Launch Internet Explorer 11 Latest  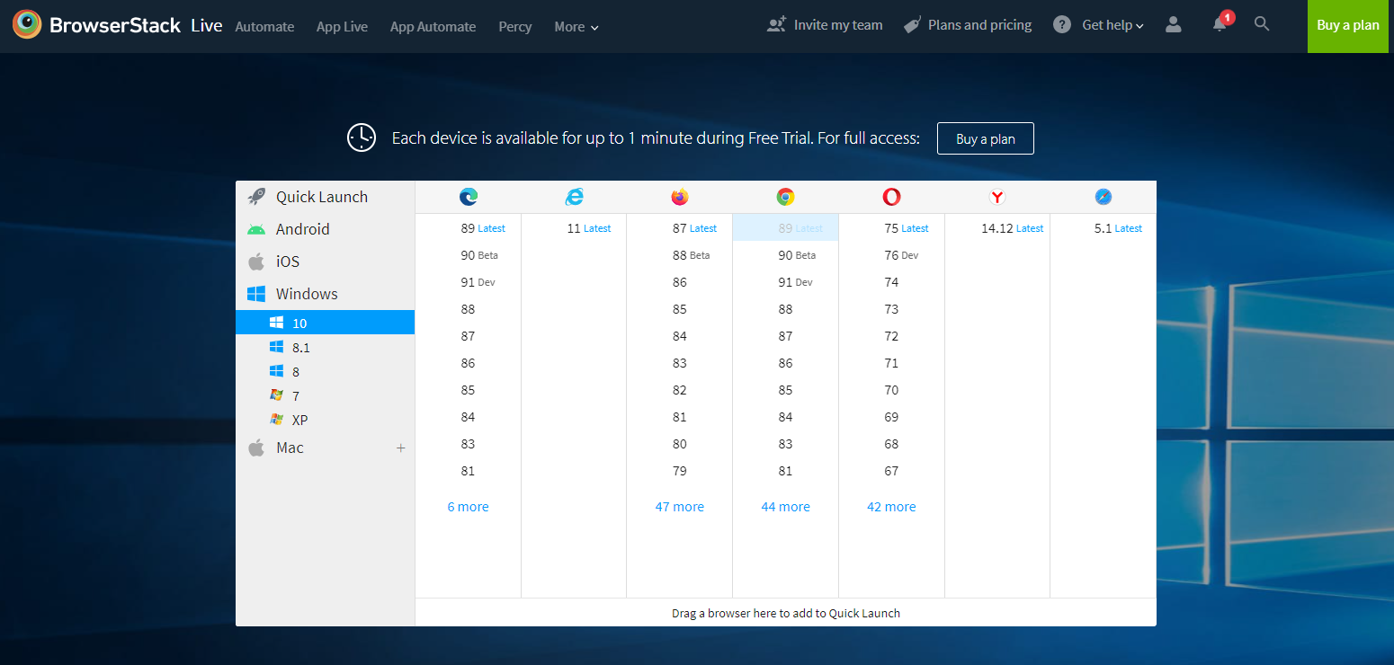(574, 228)
